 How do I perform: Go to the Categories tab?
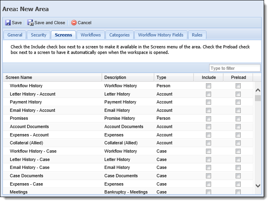pos(119,35)
